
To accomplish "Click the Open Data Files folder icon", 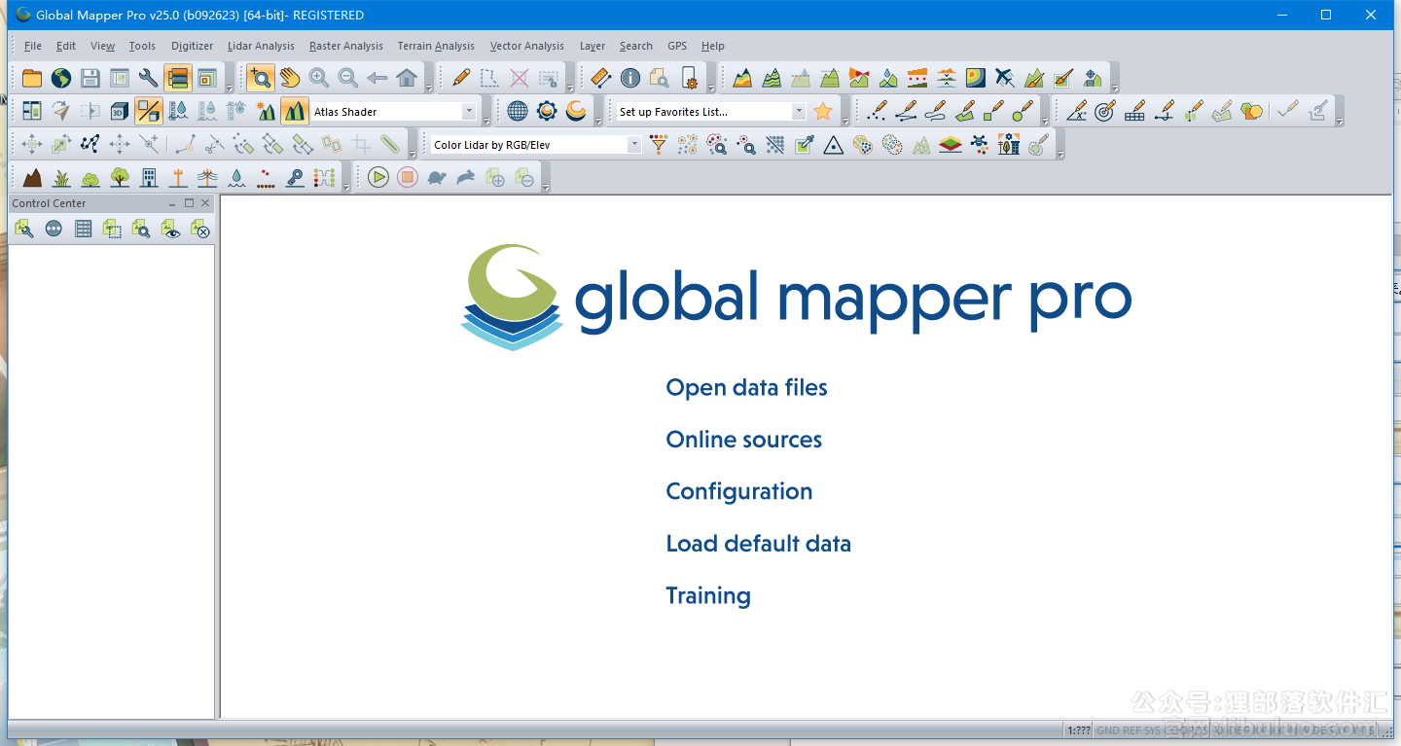I will click(x=32, y=79).
